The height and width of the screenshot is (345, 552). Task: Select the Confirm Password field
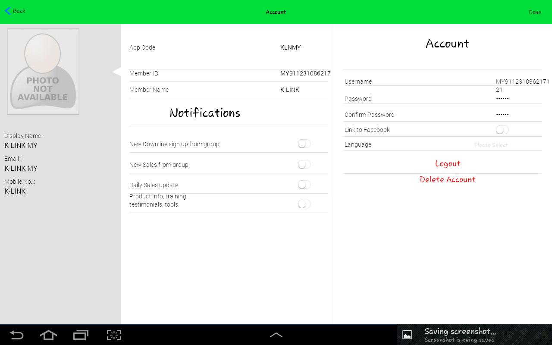click(x=502, y=115)
